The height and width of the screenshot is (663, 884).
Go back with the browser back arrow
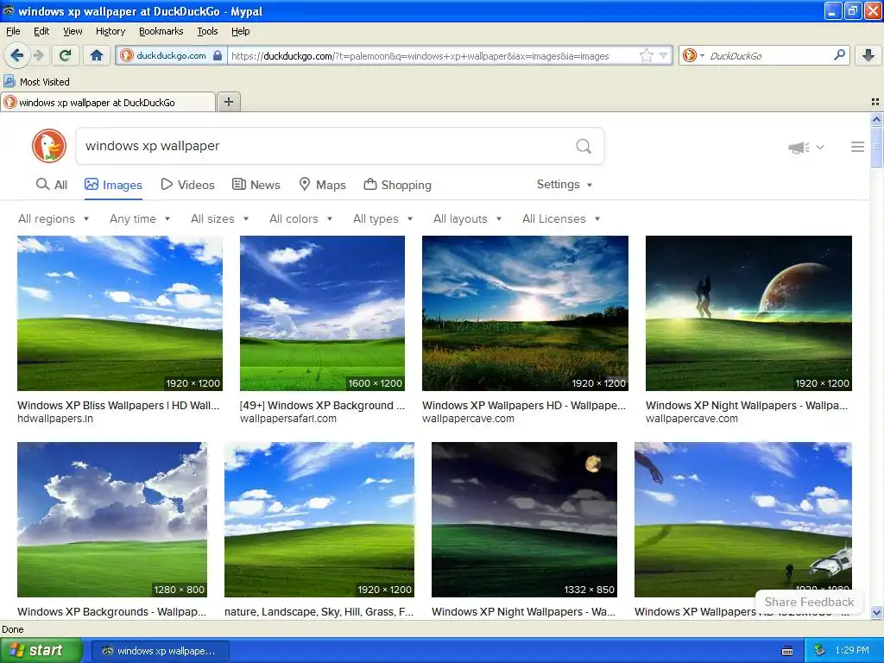16,55
